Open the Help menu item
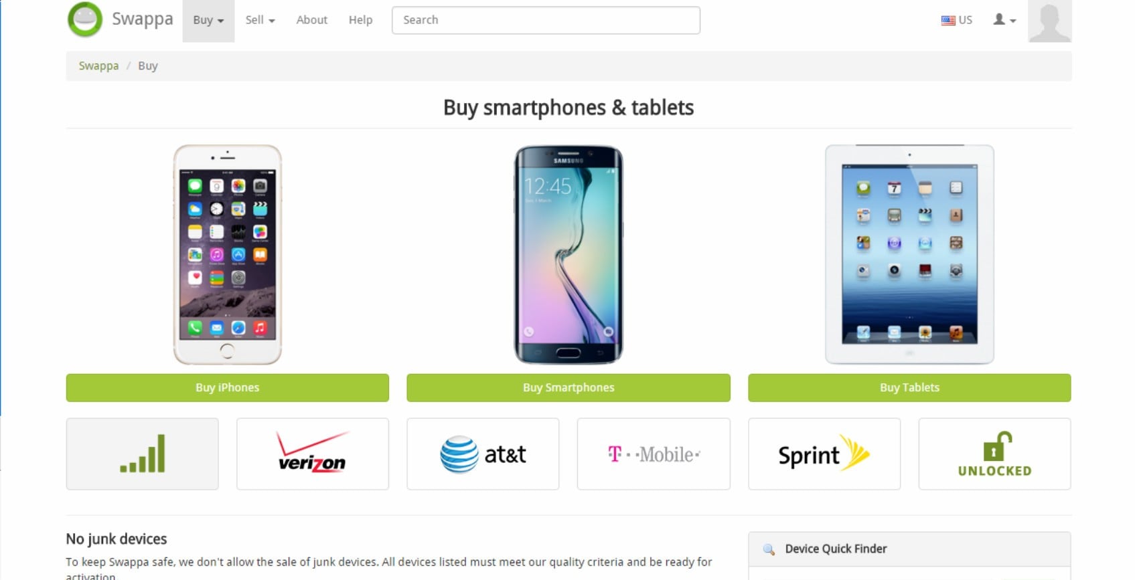Screen dimensions: 1135x580 [360, 20]
